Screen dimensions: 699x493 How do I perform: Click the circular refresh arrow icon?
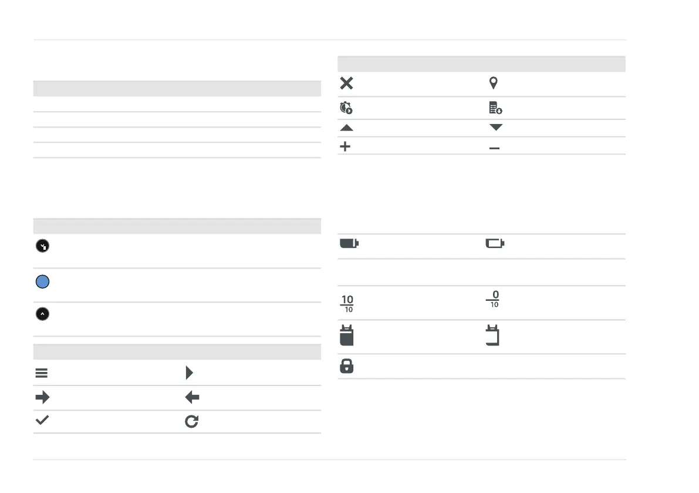point(192,421)
